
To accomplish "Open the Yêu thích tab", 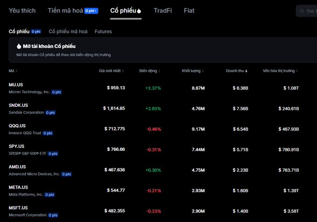I will click(22, 11).
